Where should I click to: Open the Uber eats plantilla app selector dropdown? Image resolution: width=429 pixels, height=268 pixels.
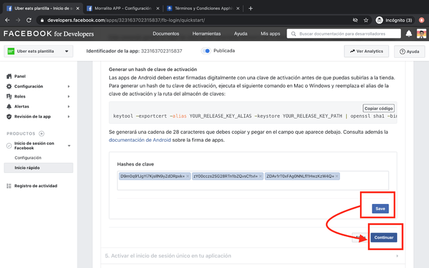tap(39, 51)
